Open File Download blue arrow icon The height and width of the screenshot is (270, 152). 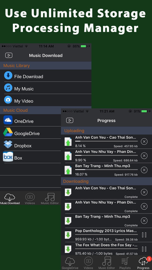[x=8, y=75]
